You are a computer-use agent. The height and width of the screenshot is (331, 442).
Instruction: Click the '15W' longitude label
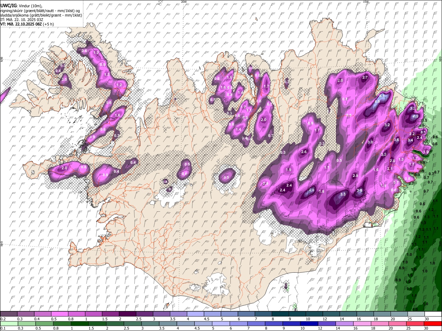(366, 2)
